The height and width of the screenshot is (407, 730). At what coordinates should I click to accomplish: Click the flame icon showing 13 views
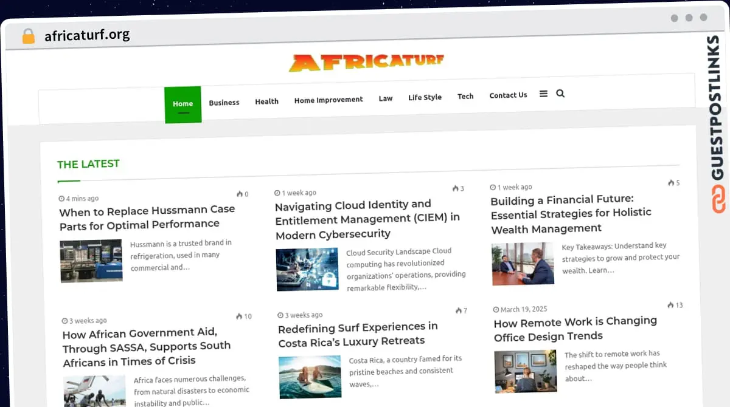[670, 305]
